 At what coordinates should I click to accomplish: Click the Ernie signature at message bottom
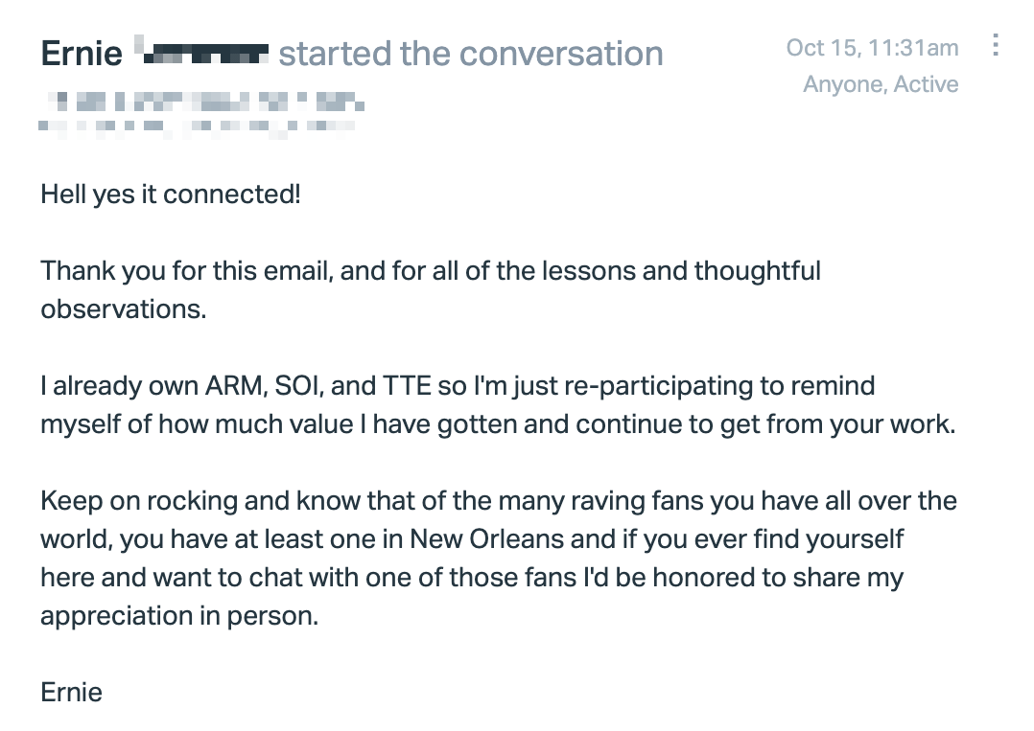pos(71,692)
